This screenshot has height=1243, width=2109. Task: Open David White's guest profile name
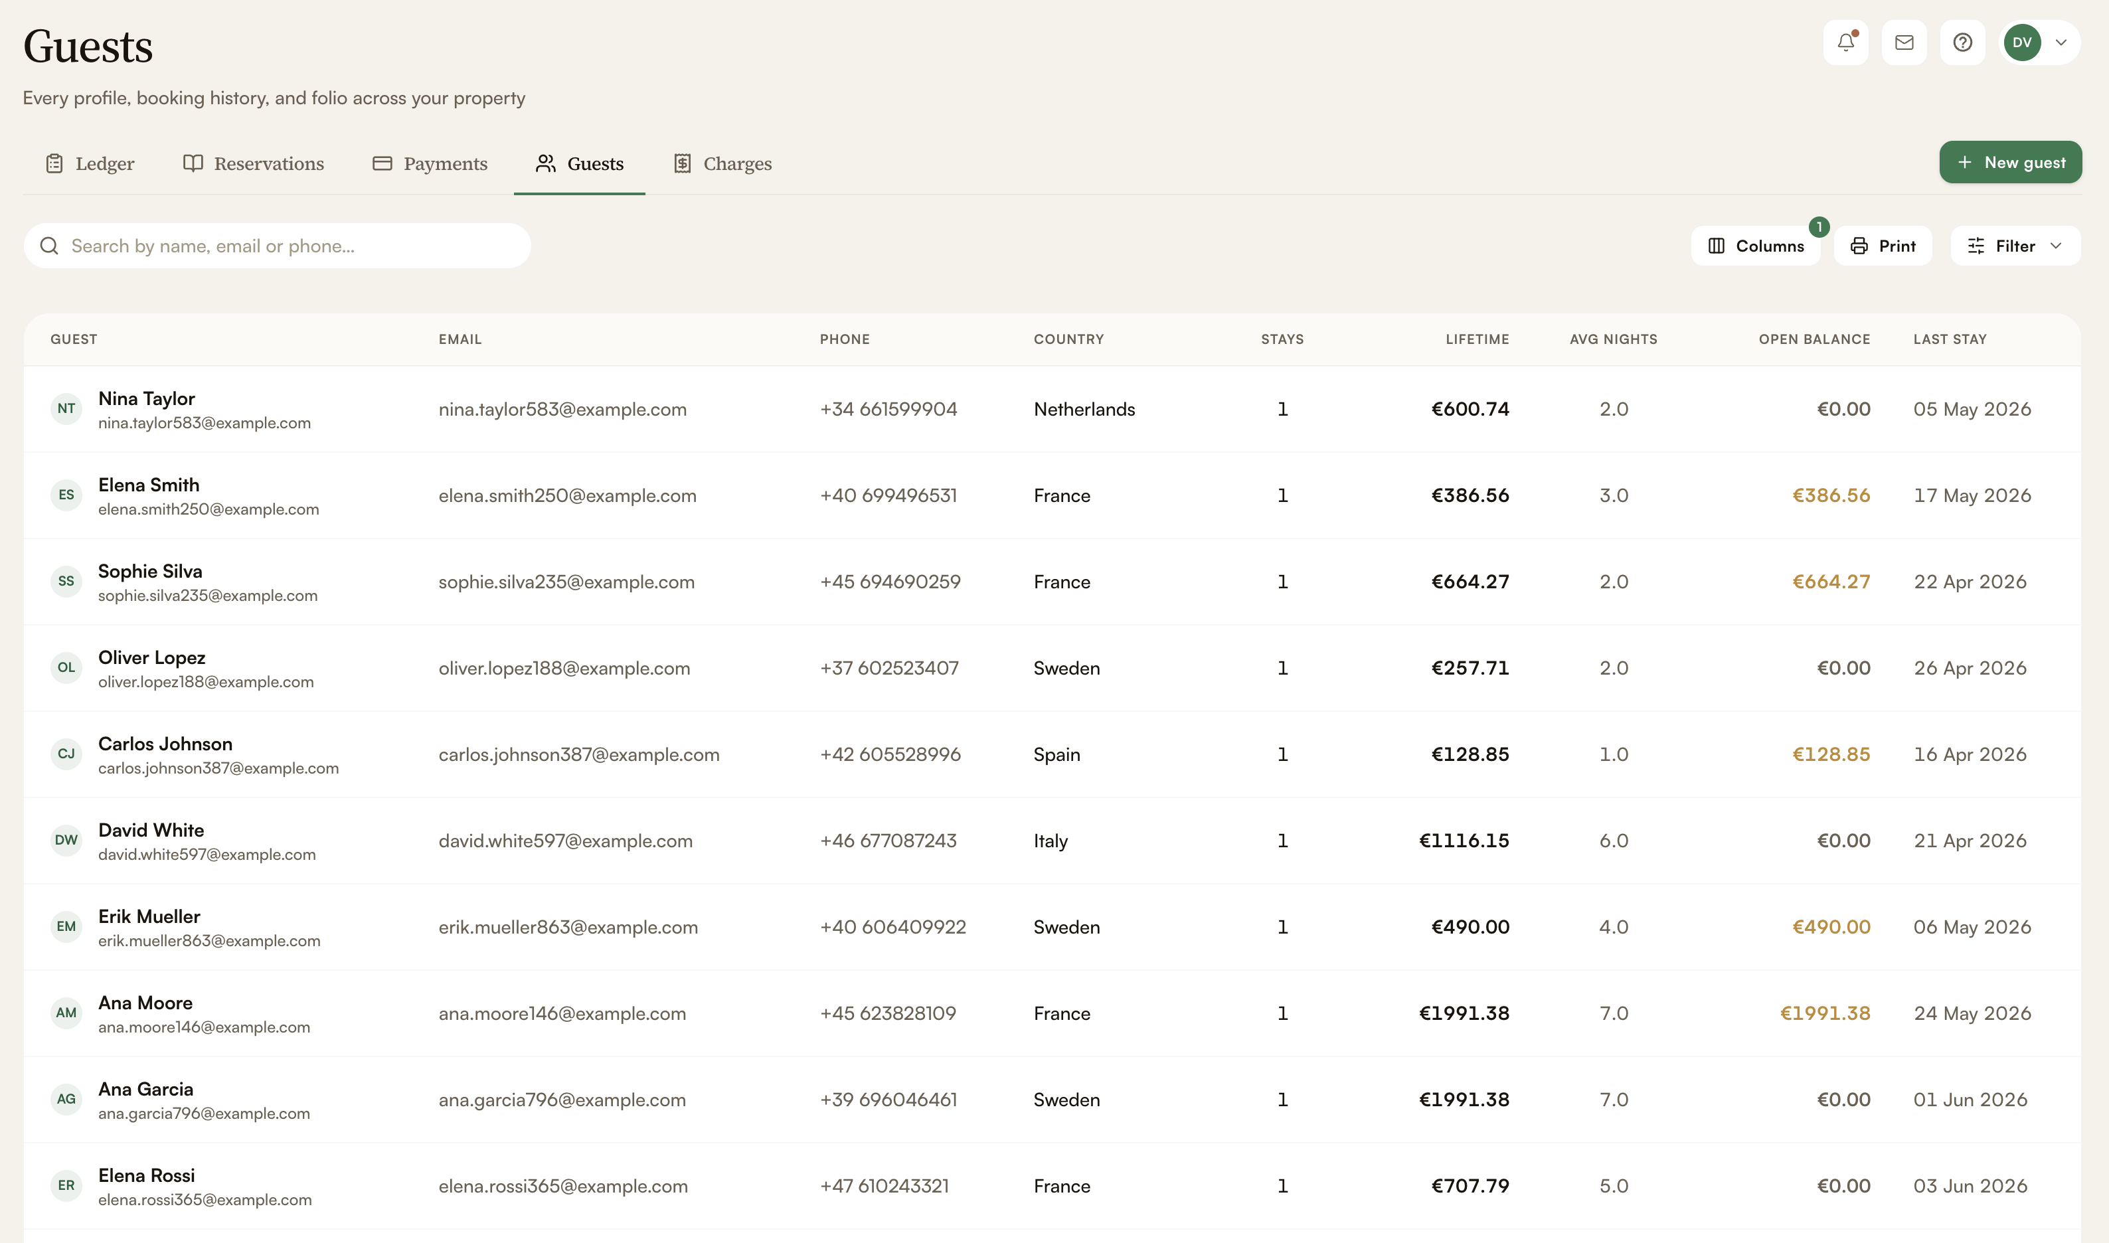151,830
